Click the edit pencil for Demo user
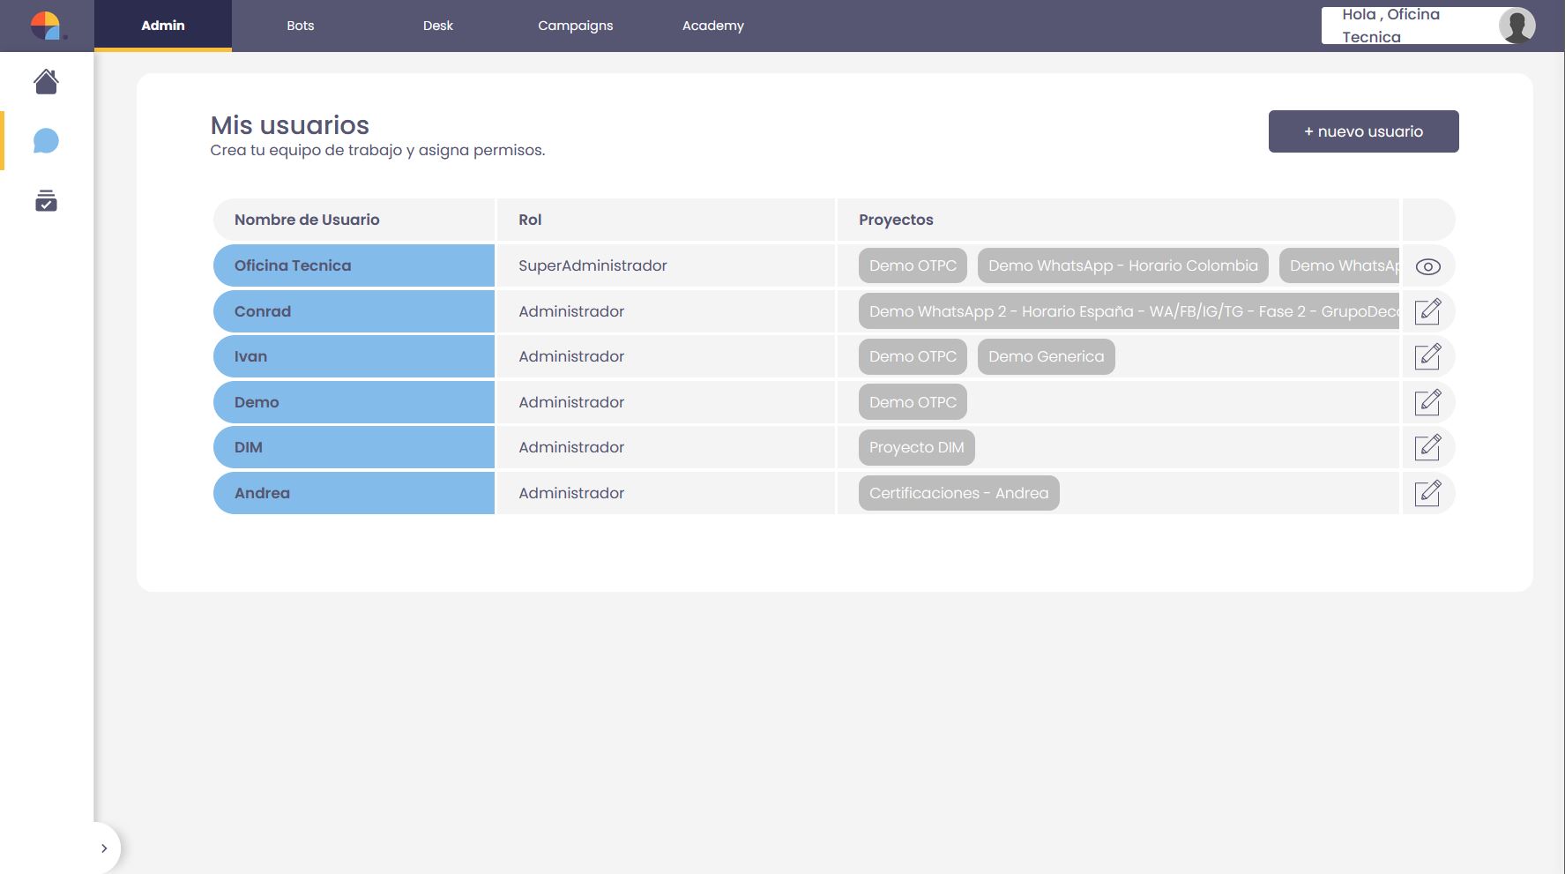The image size is (1565, 874). (1427, 402)
